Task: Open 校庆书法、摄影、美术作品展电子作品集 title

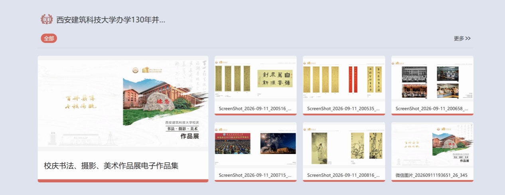Action: (111, 166)
